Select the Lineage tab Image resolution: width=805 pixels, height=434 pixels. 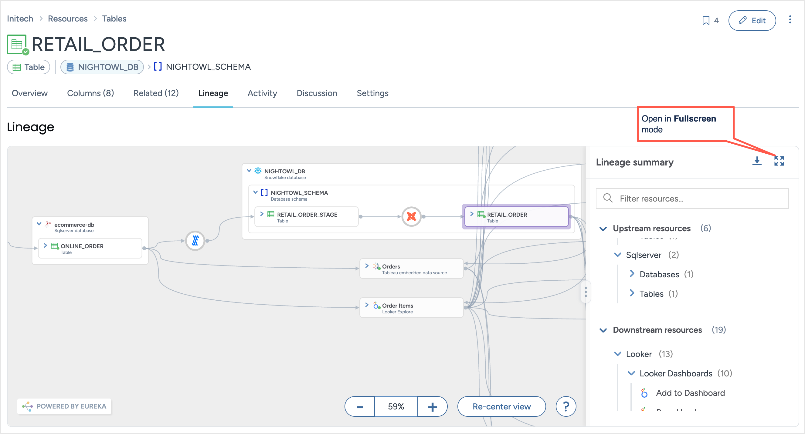(x=213, y=93)
